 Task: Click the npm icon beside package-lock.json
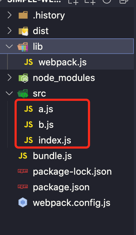point(23,171)
